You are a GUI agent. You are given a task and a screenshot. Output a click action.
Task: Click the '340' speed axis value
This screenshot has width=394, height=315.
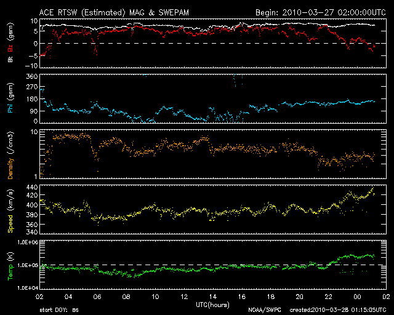click(x=32, y=231)
